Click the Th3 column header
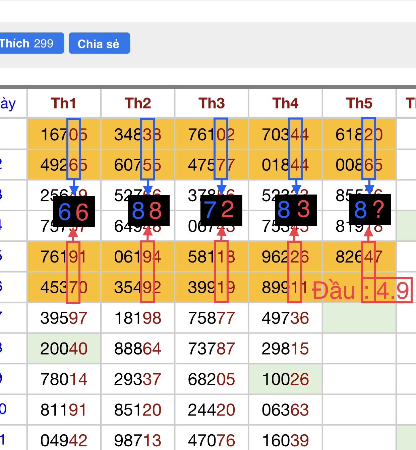Viewport: 416px width, 450px height. (212, 103)
